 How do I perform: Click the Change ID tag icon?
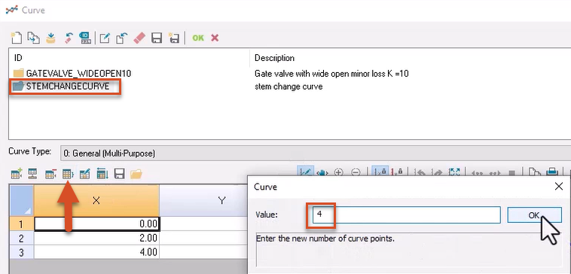[x=85, y=38]
